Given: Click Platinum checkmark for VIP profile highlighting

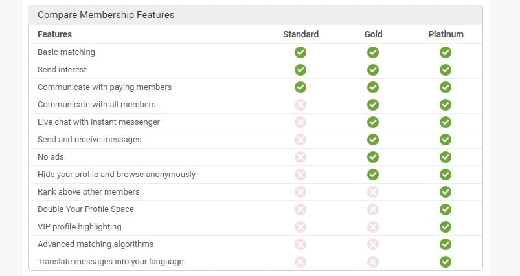Looking at the screenshot, I should pyautogui.click(x=446, y=227).
